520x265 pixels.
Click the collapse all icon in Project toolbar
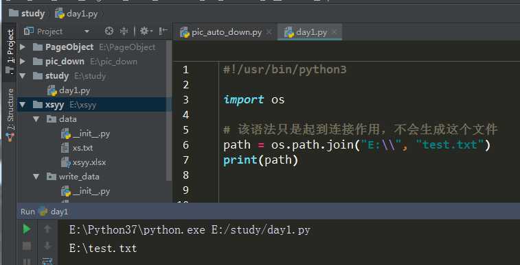(x=124, y=31)
